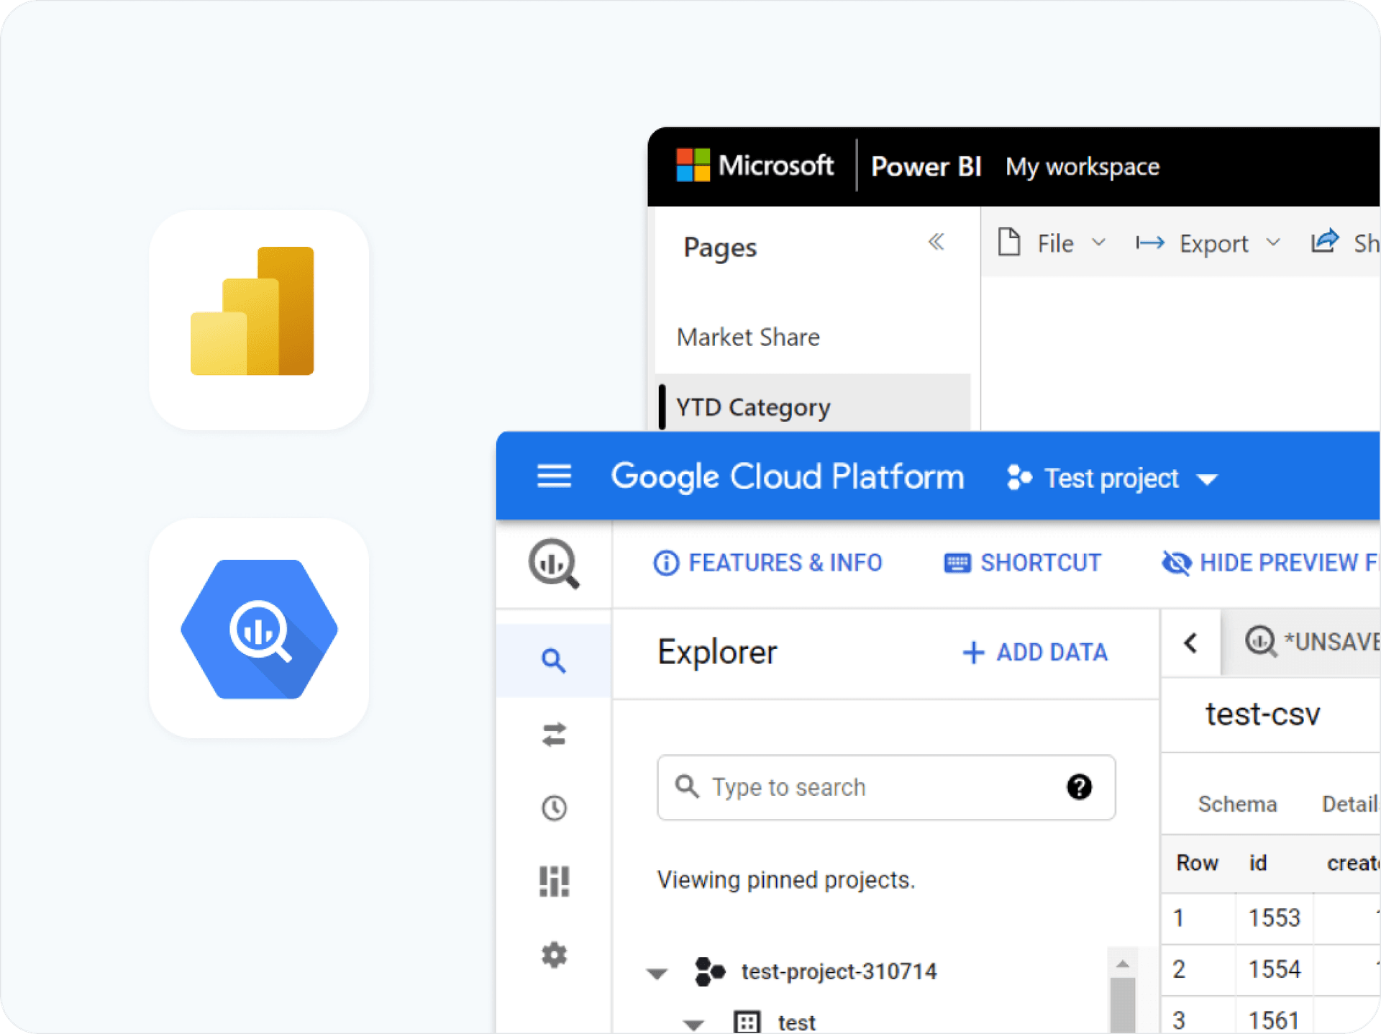Click the keyboard icon beside SHORTCUT
Screen dimensions: 1381x1034
point(957,563)
